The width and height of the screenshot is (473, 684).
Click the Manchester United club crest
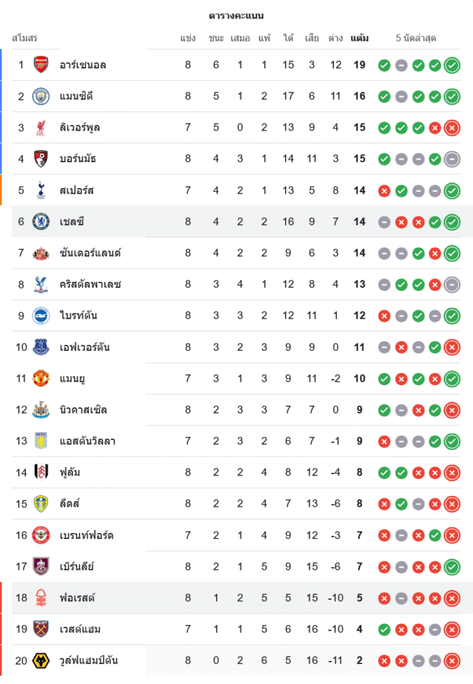[x=41, y=378]
